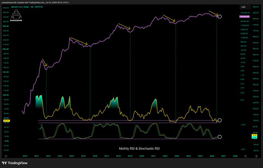Click the cyan Stochastic RSI value label
The width and height of the screenshot is (263, 168).
coord(254,138)
